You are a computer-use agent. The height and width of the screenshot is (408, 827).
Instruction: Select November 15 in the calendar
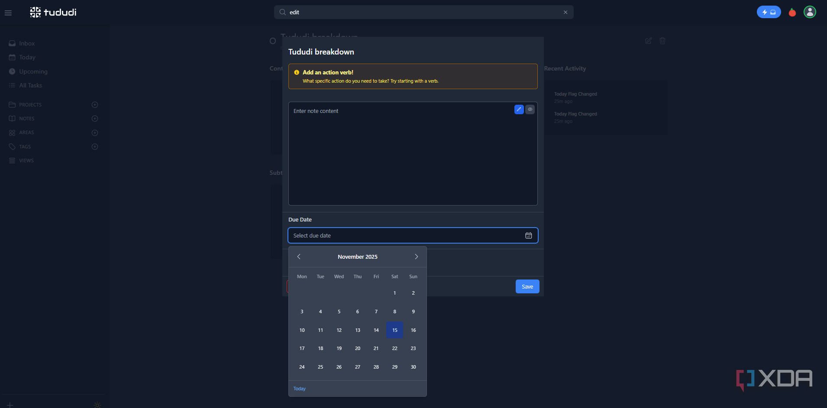coord(394,330)
